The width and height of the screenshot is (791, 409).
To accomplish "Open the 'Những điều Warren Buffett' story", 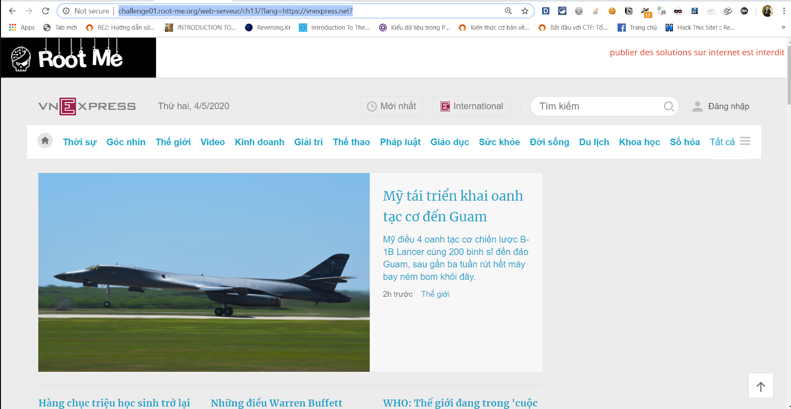I will (277, 403).
